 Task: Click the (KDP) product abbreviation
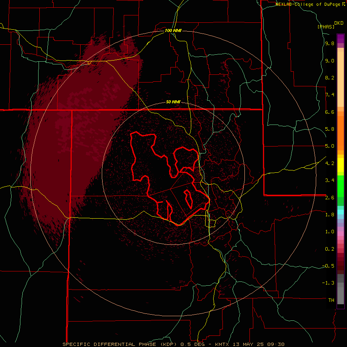pyautogui.click(x=168, y=344)
